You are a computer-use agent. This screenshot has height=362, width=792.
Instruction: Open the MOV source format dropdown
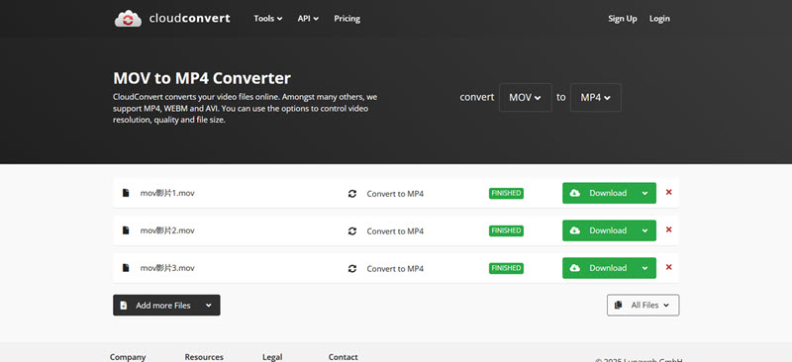point(526,98)
